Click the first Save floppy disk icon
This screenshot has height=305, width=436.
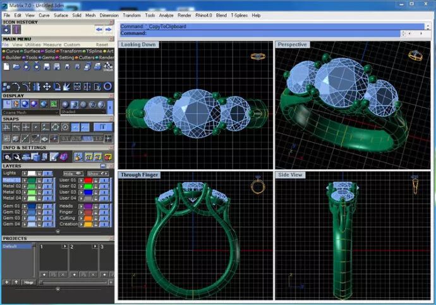pyautogui.click(x=47, y=66)
